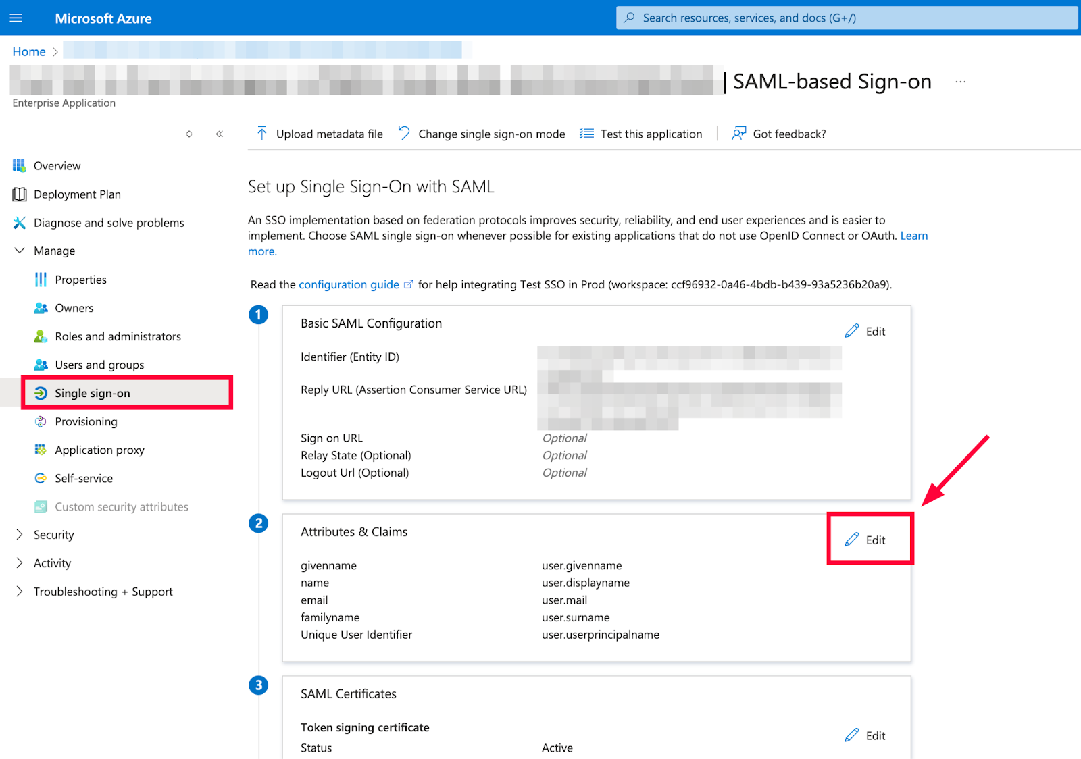Follow the Learn more link
This screenshot has height=759, width=1081.
[913, 236]
